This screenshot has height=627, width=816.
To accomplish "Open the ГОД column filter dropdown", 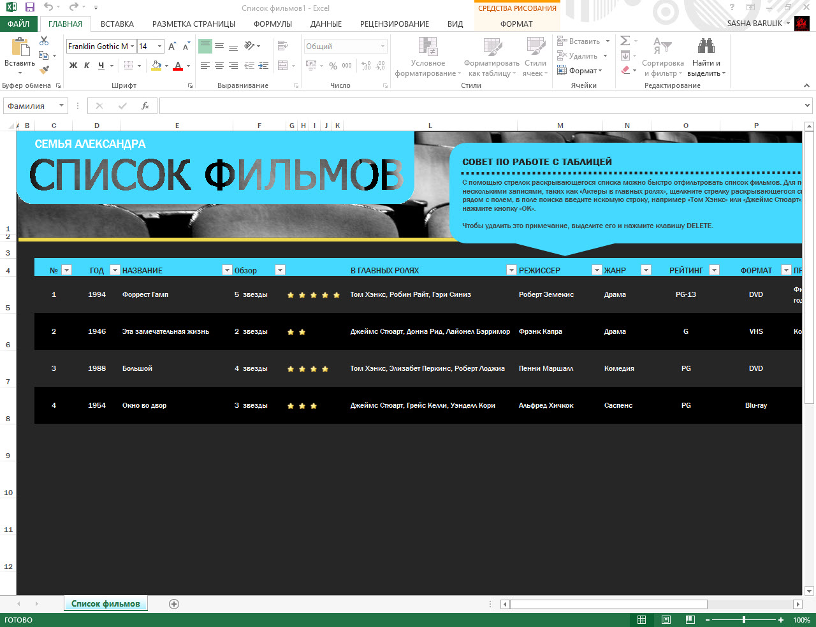I will [115, 270].
